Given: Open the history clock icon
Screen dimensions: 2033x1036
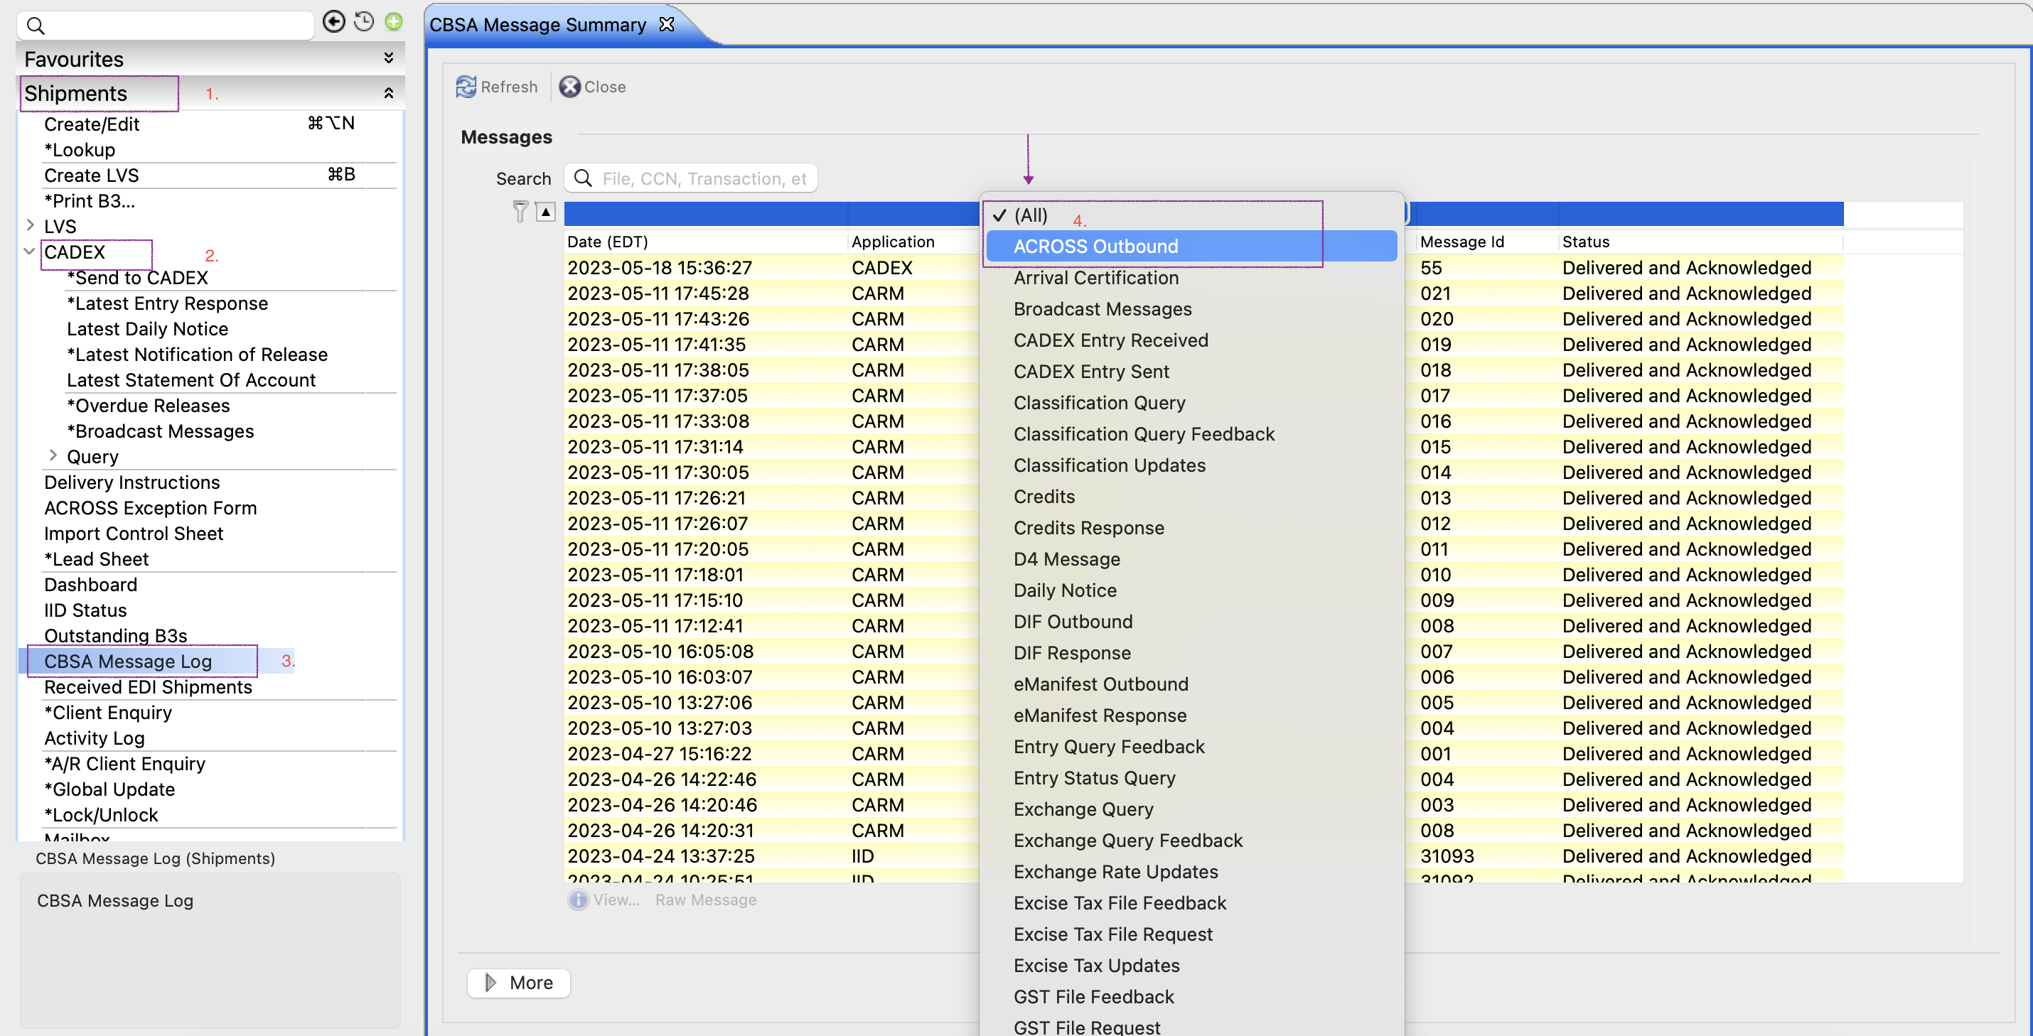Looking at the screenshot, I should coord(364,21).
